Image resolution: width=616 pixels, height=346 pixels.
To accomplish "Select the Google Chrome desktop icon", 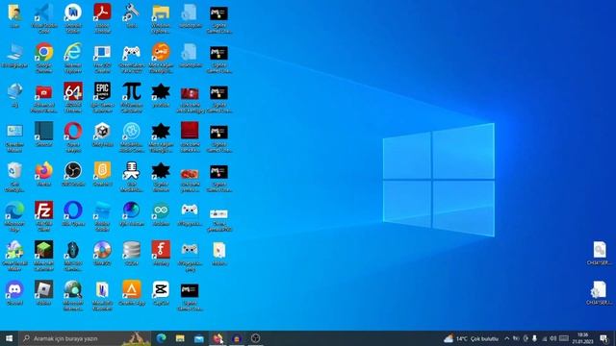I will tap(44, 58).
